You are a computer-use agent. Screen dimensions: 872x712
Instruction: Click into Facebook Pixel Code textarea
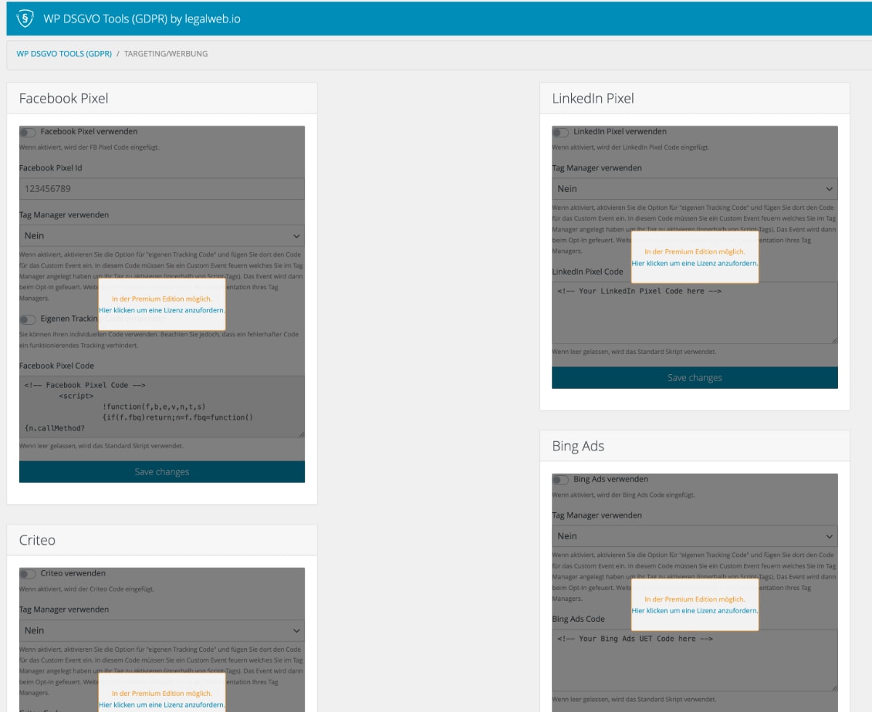click(161, 407)
